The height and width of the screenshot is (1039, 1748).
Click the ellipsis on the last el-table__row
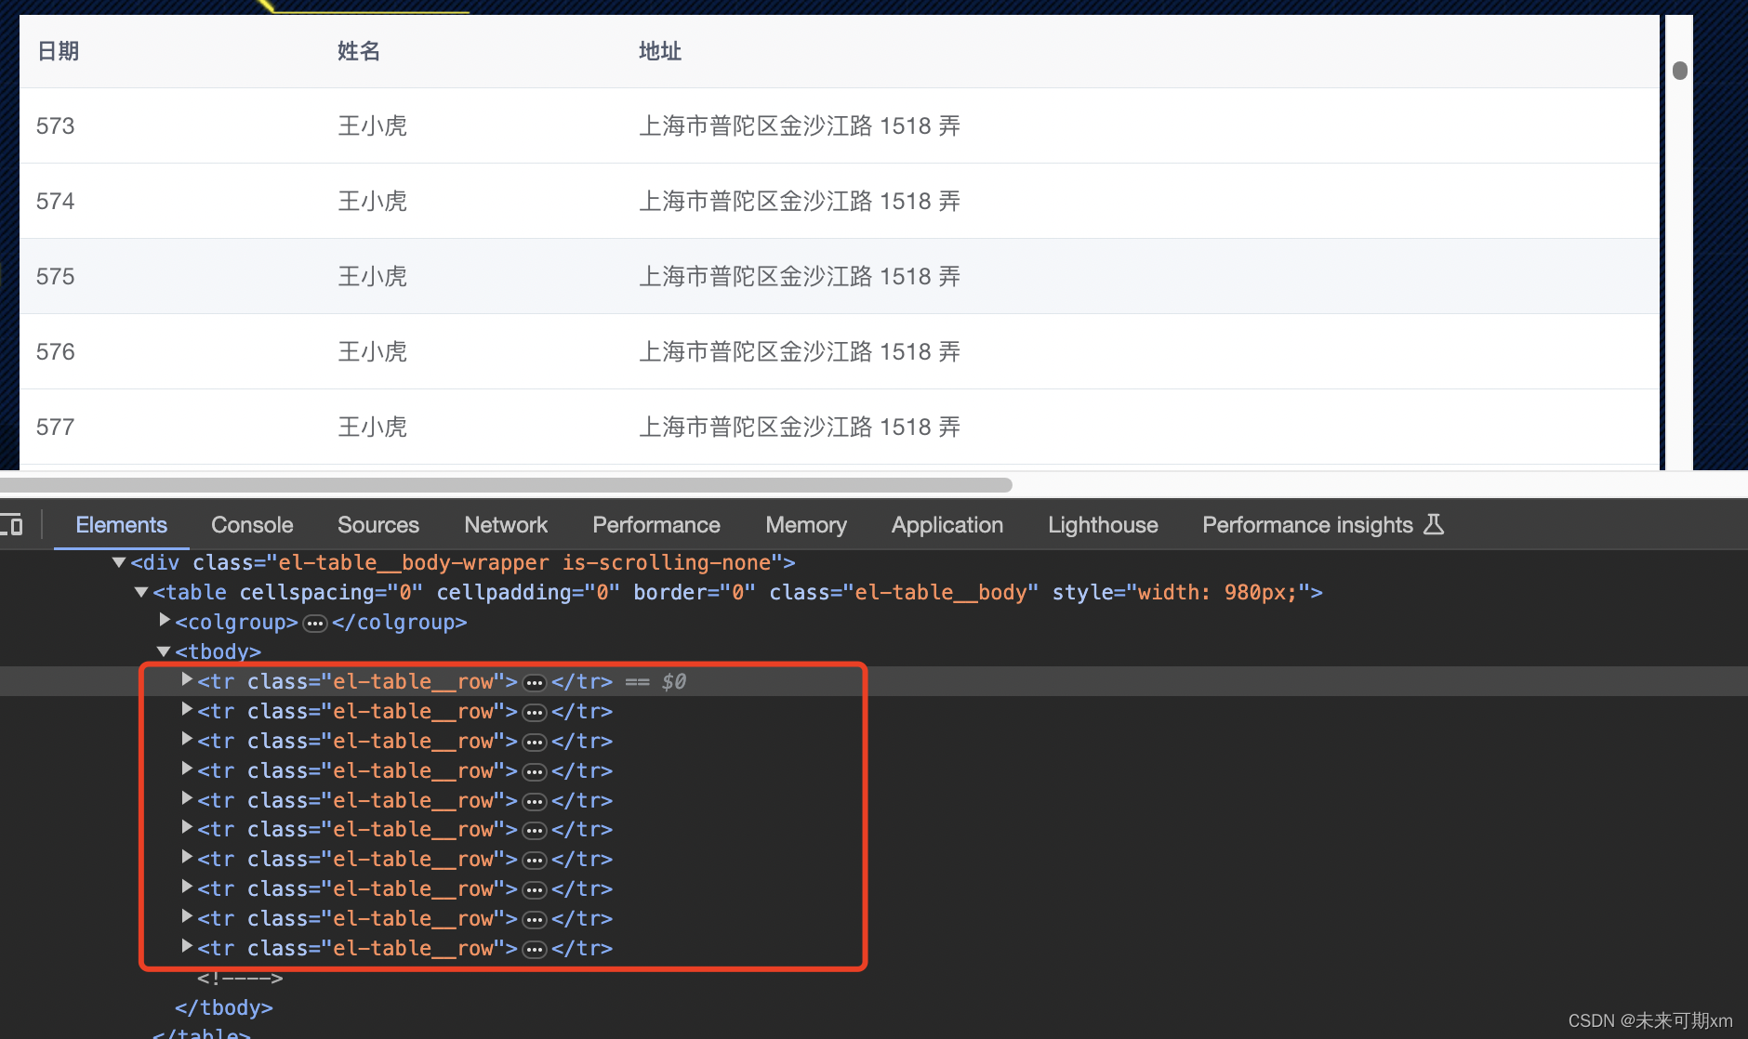535,948
